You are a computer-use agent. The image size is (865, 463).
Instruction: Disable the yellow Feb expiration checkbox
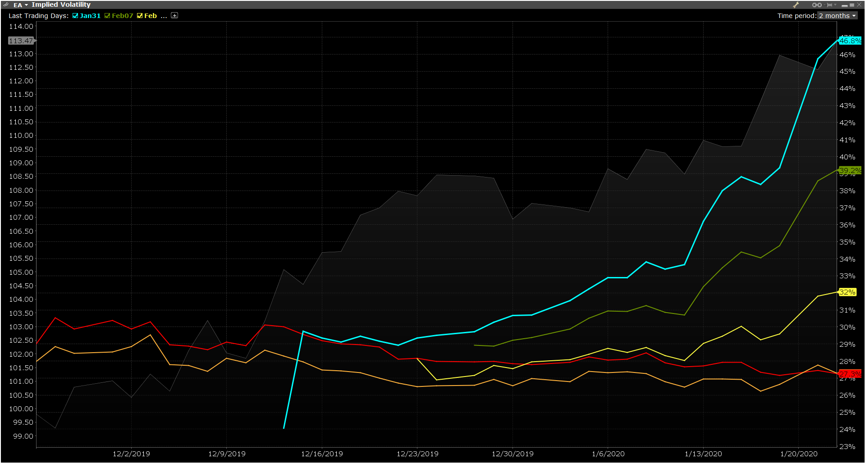(140, 16)
